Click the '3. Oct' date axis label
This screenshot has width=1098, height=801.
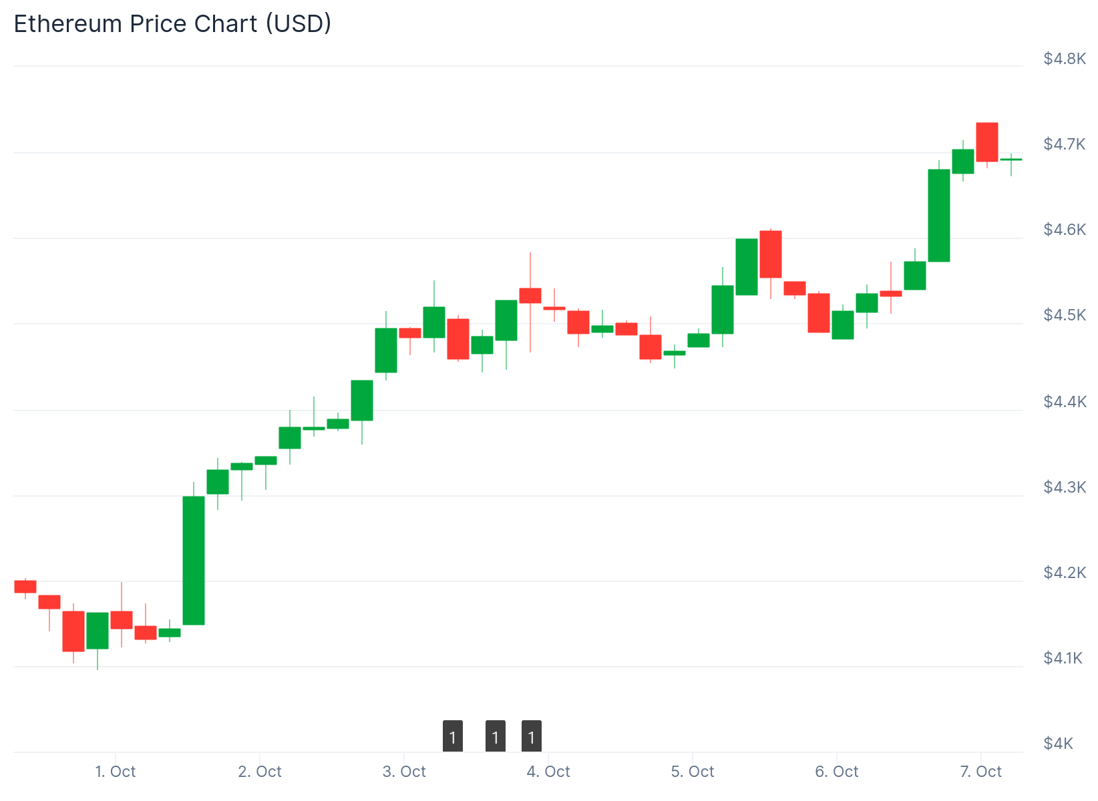(404, 772)
